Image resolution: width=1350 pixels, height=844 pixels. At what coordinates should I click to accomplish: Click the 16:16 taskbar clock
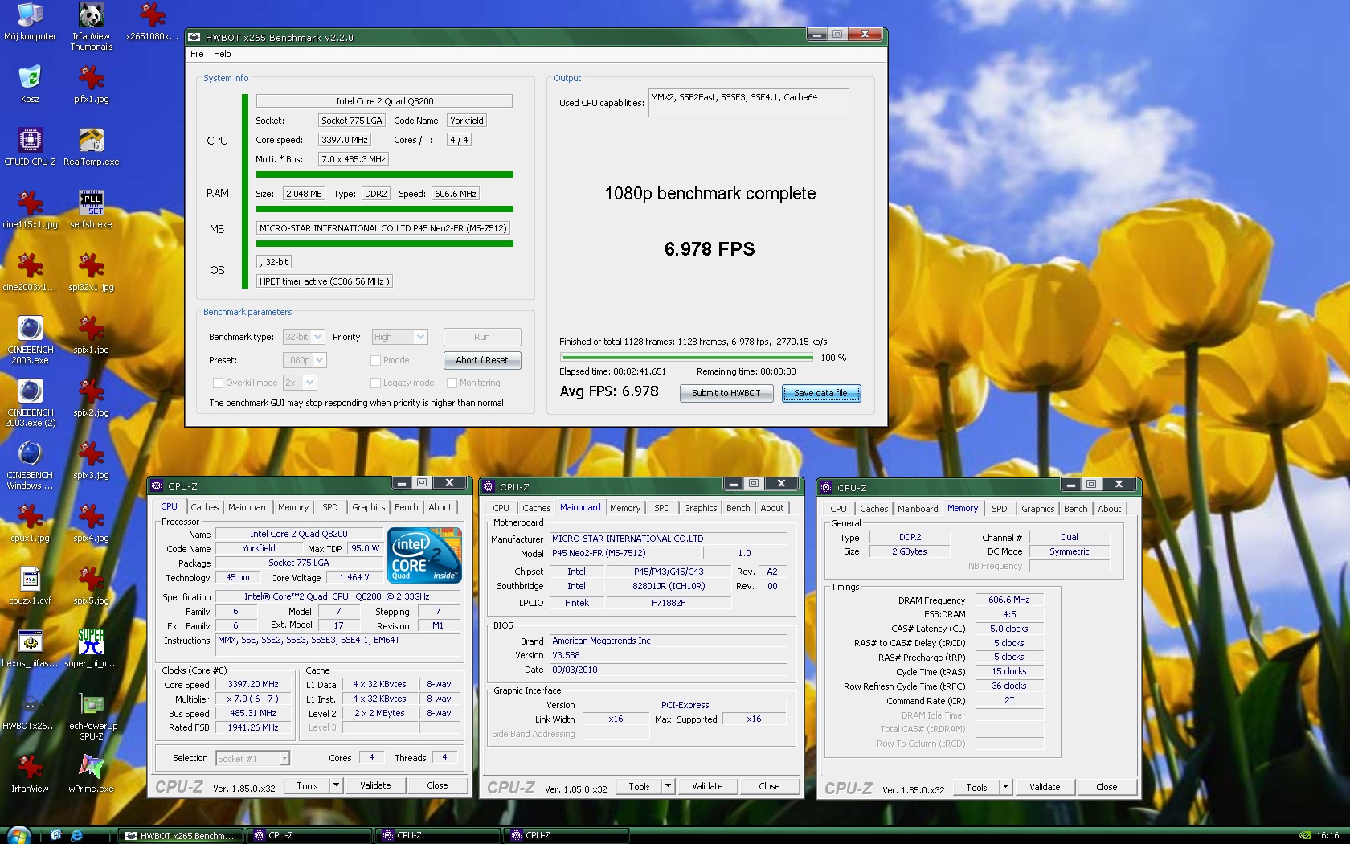1327,835
